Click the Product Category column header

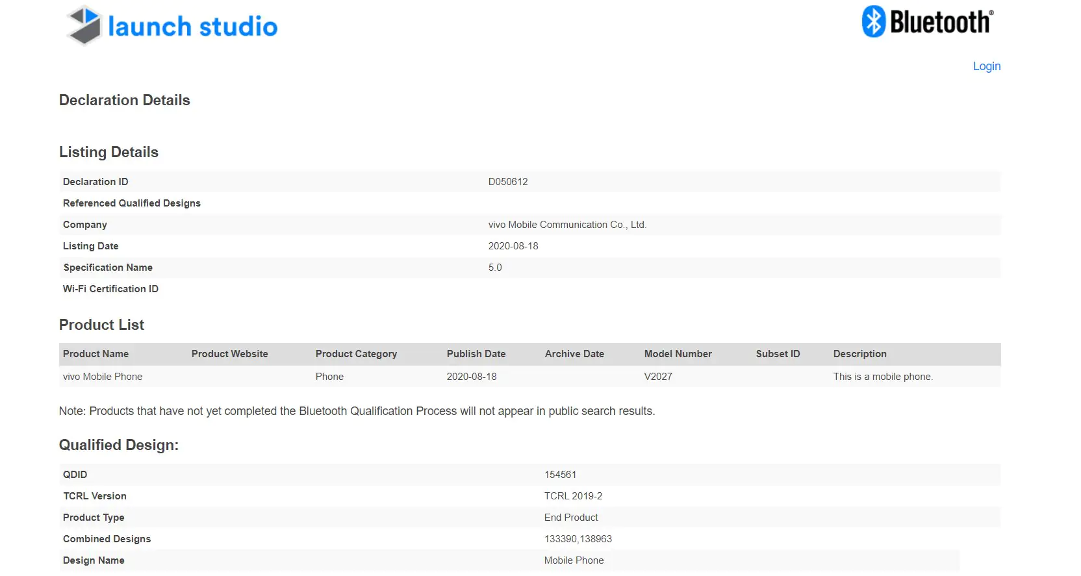tap(356, 354)
